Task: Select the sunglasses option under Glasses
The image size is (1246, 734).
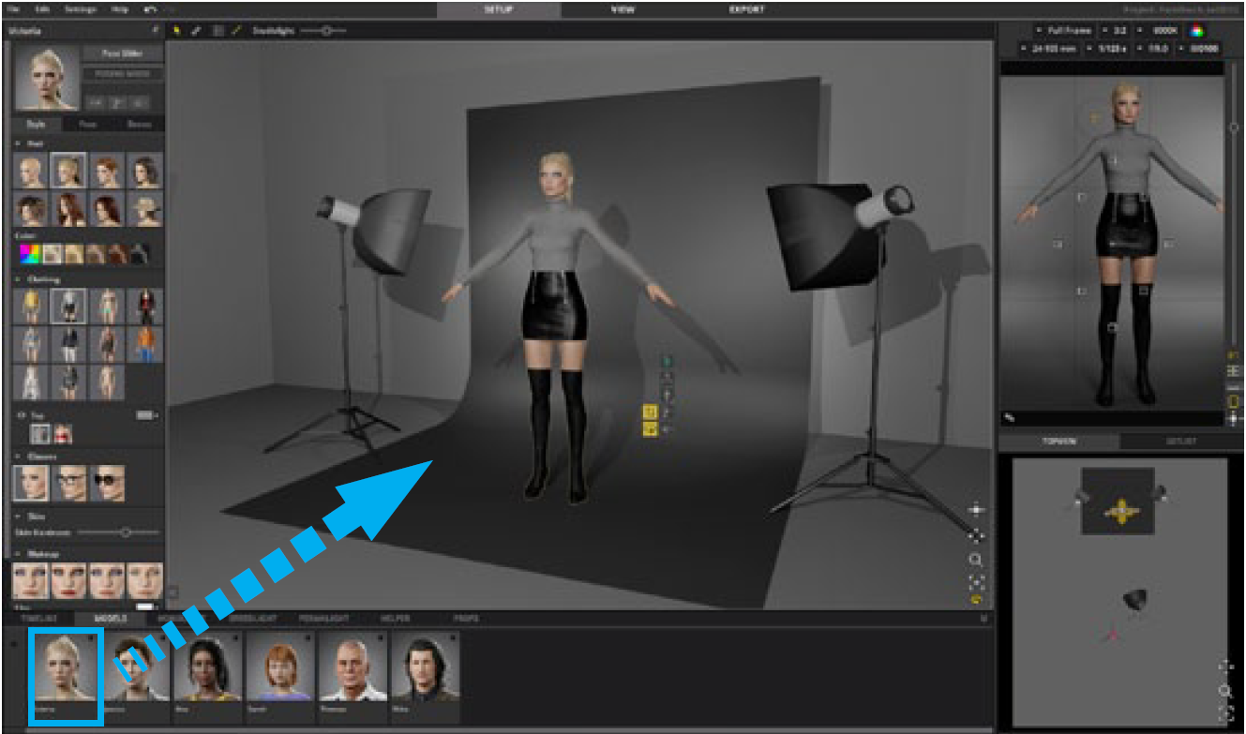Action: coord(107,484)
